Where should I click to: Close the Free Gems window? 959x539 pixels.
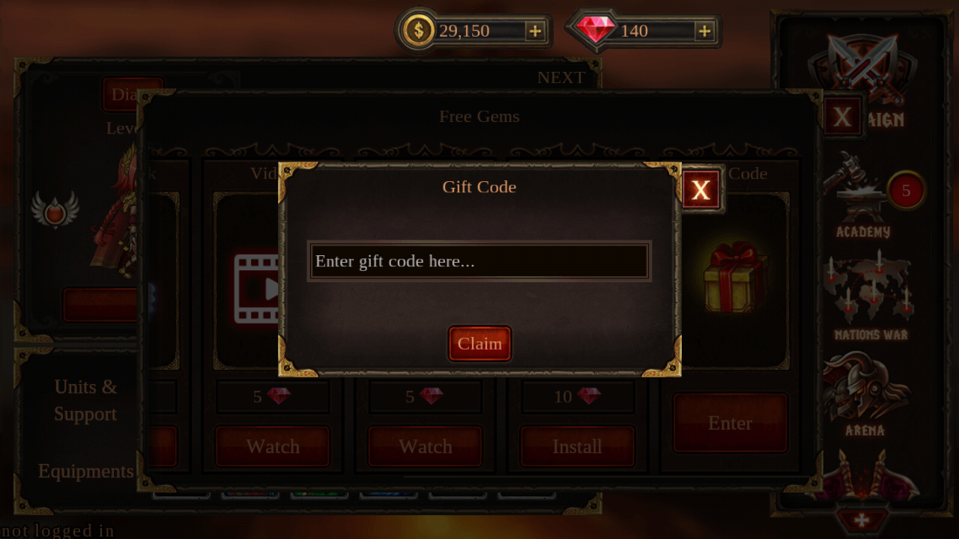(x=842, y=117)
